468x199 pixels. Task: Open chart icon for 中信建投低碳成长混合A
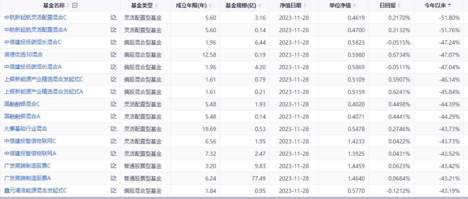pos(114,67)
